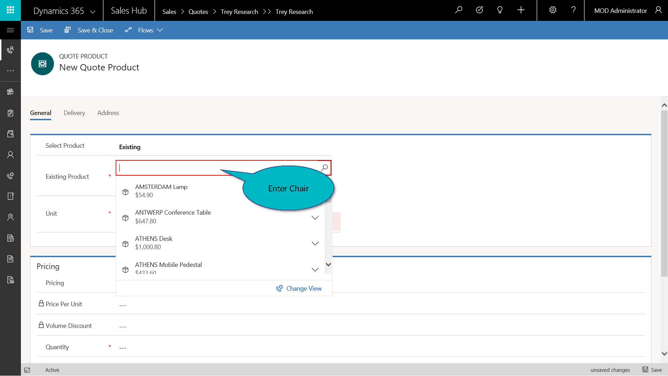Click the search magnifier in the top bar
Screen dimensions: 668x376
pyautogui.click(x=459, y=10)
